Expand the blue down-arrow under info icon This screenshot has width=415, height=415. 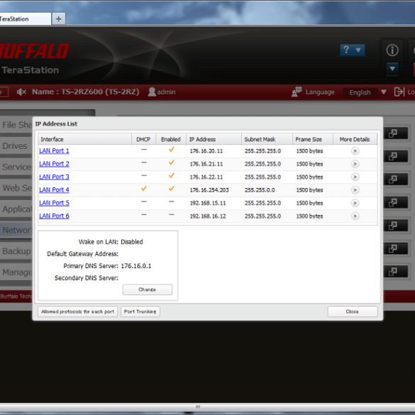click(x=392, y=69)
